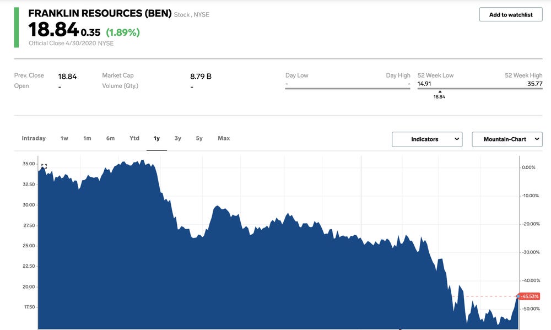Select the Ytd chart tab
Viewport: 551px width, 330px height.
(x=134, y=138)
